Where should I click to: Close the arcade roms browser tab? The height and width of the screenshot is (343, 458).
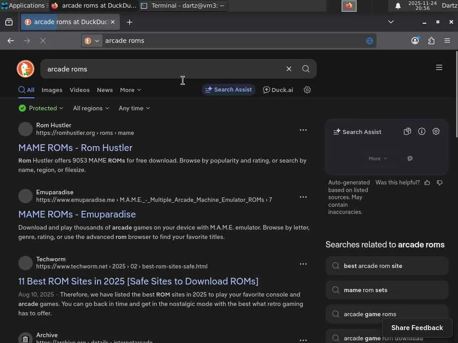tap(113, 22)
